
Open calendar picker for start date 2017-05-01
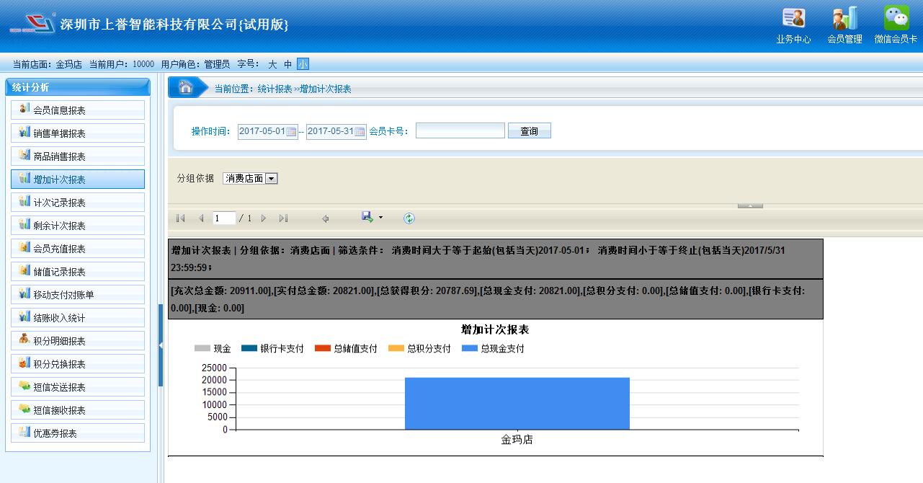pyautogui.click(x=291, y=132)
